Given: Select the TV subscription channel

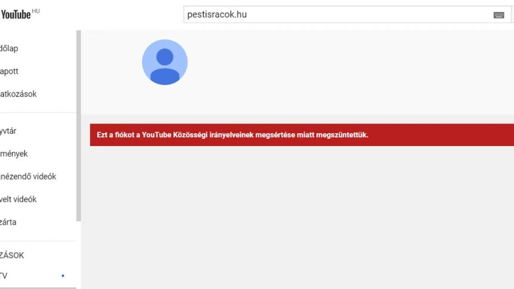Looking at the screenshot, I should click(3, 275).
